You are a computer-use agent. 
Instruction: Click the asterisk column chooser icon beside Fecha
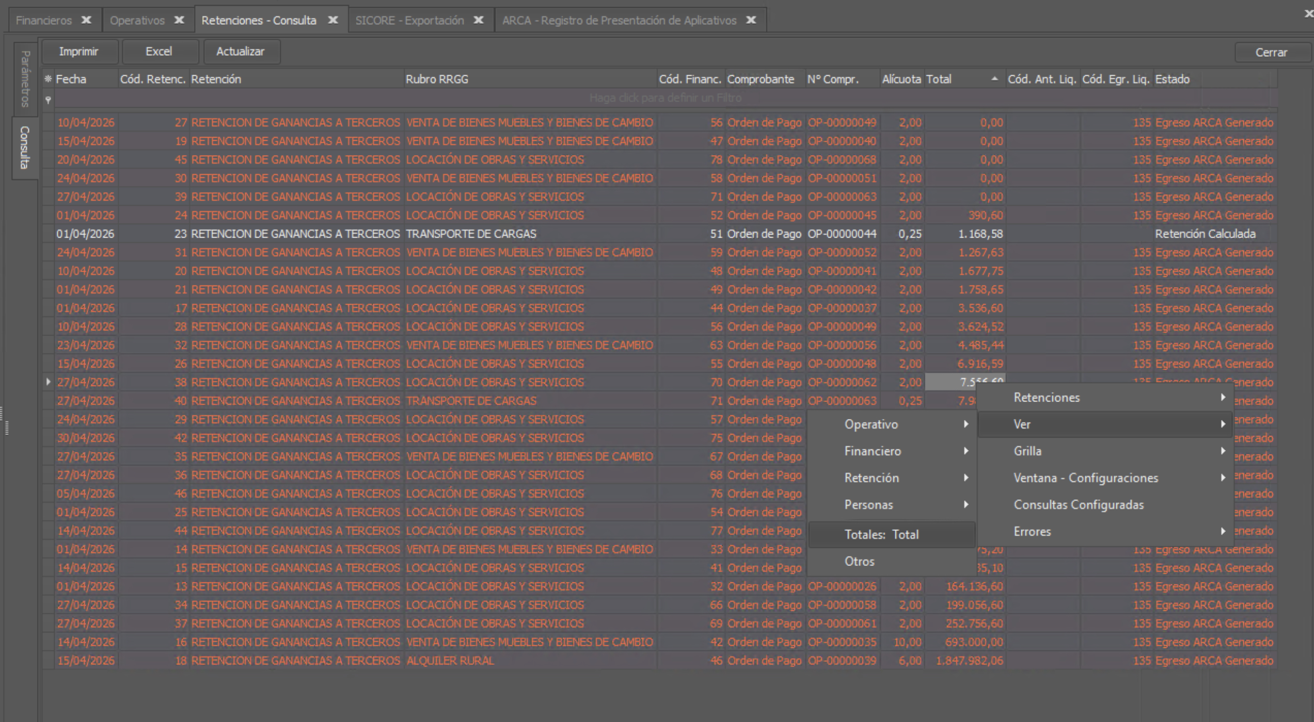(x=48, y=79)
